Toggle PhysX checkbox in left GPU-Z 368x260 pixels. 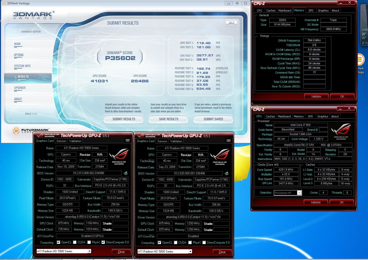pos(89,242)
